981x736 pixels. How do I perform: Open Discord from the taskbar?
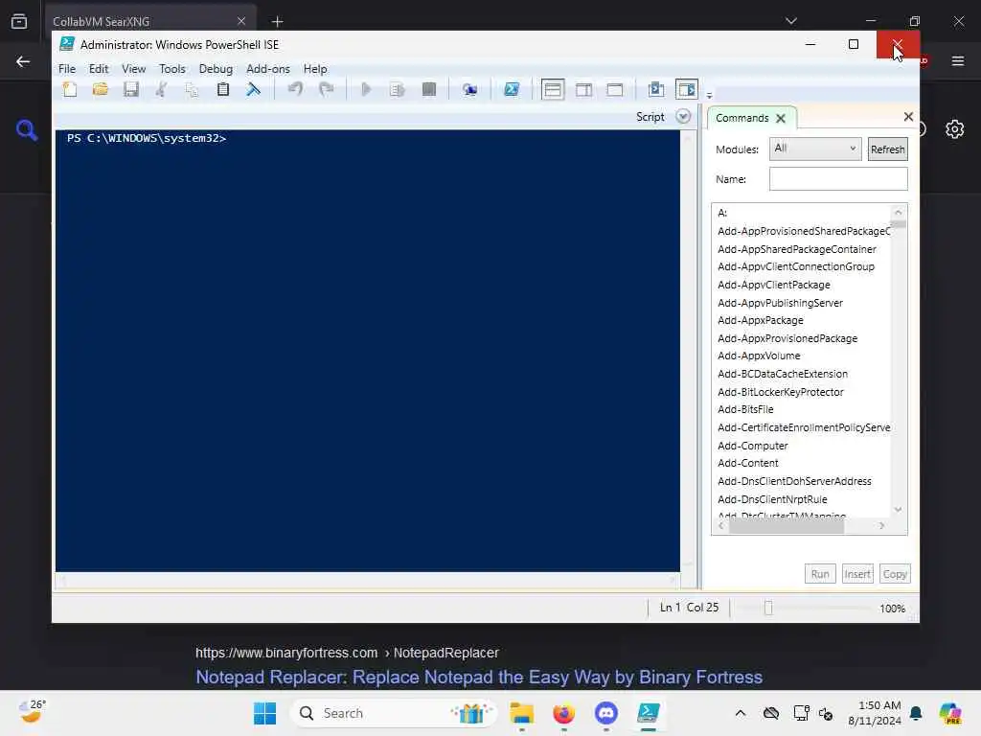click(605, 713)
